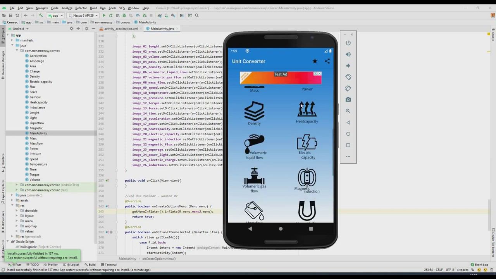
Task: Open the Refactor menu
Action: click(x=81, y=8)
